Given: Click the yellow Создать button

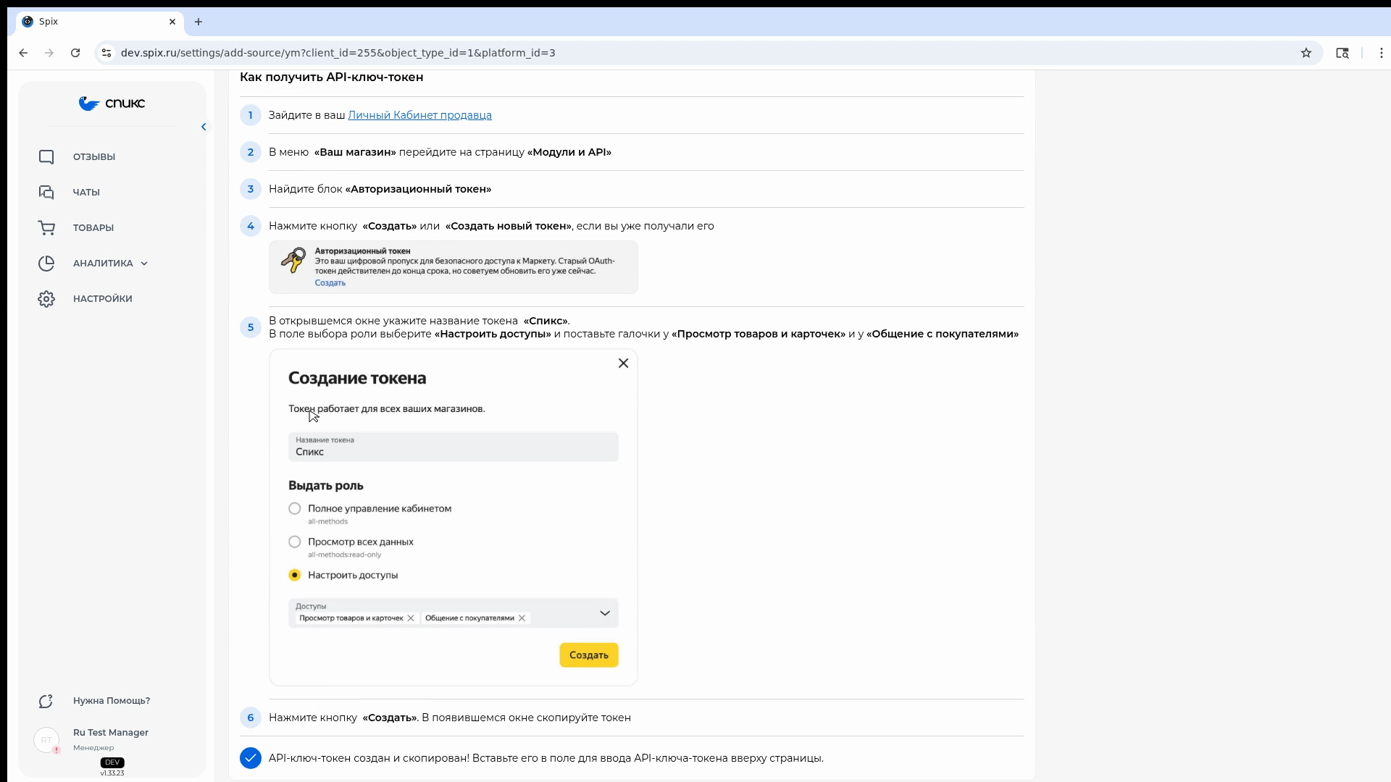Looking at the screenshot, I should click(589, 655).
